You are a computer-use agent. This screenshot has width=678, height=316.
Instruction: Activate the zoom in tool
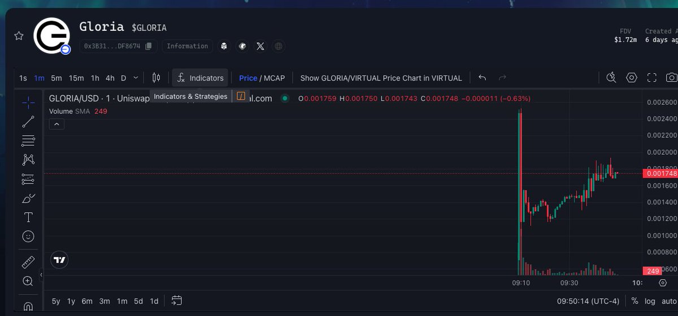[28, 281]
